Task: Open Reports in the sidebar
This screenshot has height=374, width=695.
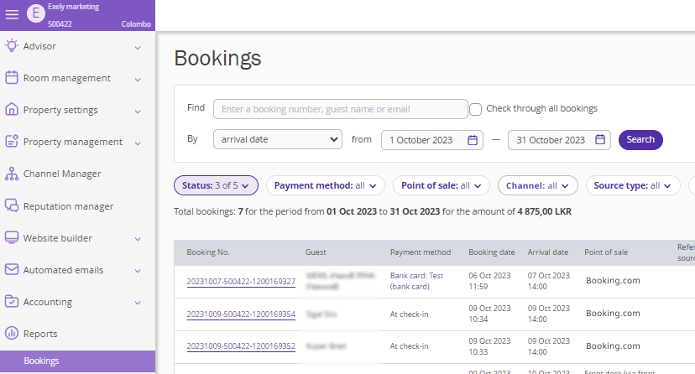Action: 40,334
